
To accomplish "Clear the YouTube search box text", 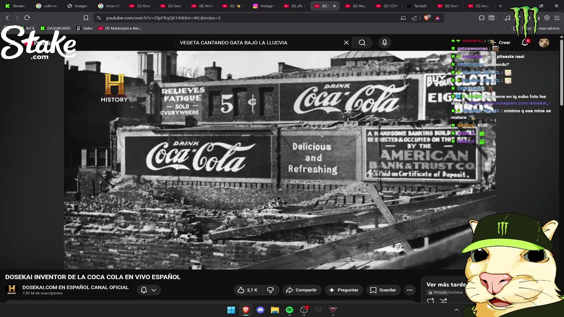I will coord(346,43).
